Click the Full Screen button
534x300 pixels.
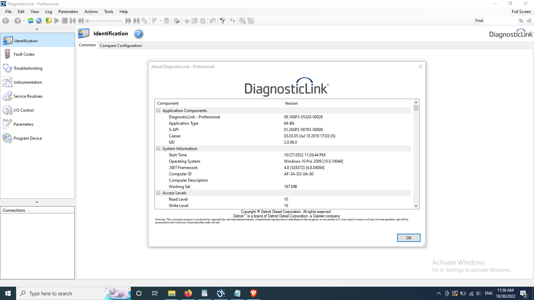521,11
